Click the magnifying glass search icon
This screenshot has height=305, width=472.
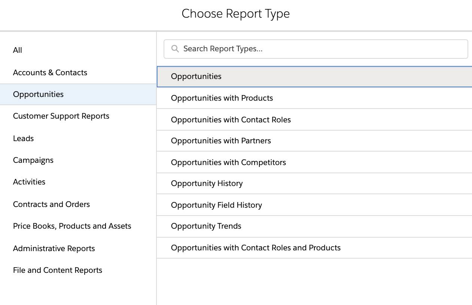(175, 48)
